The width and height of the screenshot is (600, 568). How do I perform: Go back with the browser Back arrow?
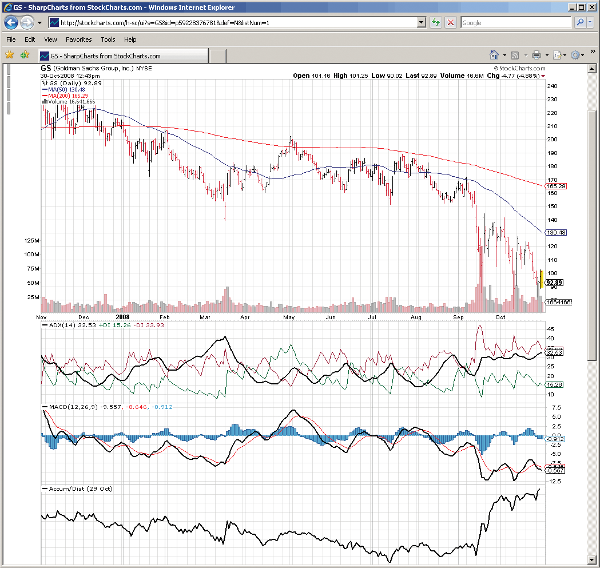click(x=11, y=23)
